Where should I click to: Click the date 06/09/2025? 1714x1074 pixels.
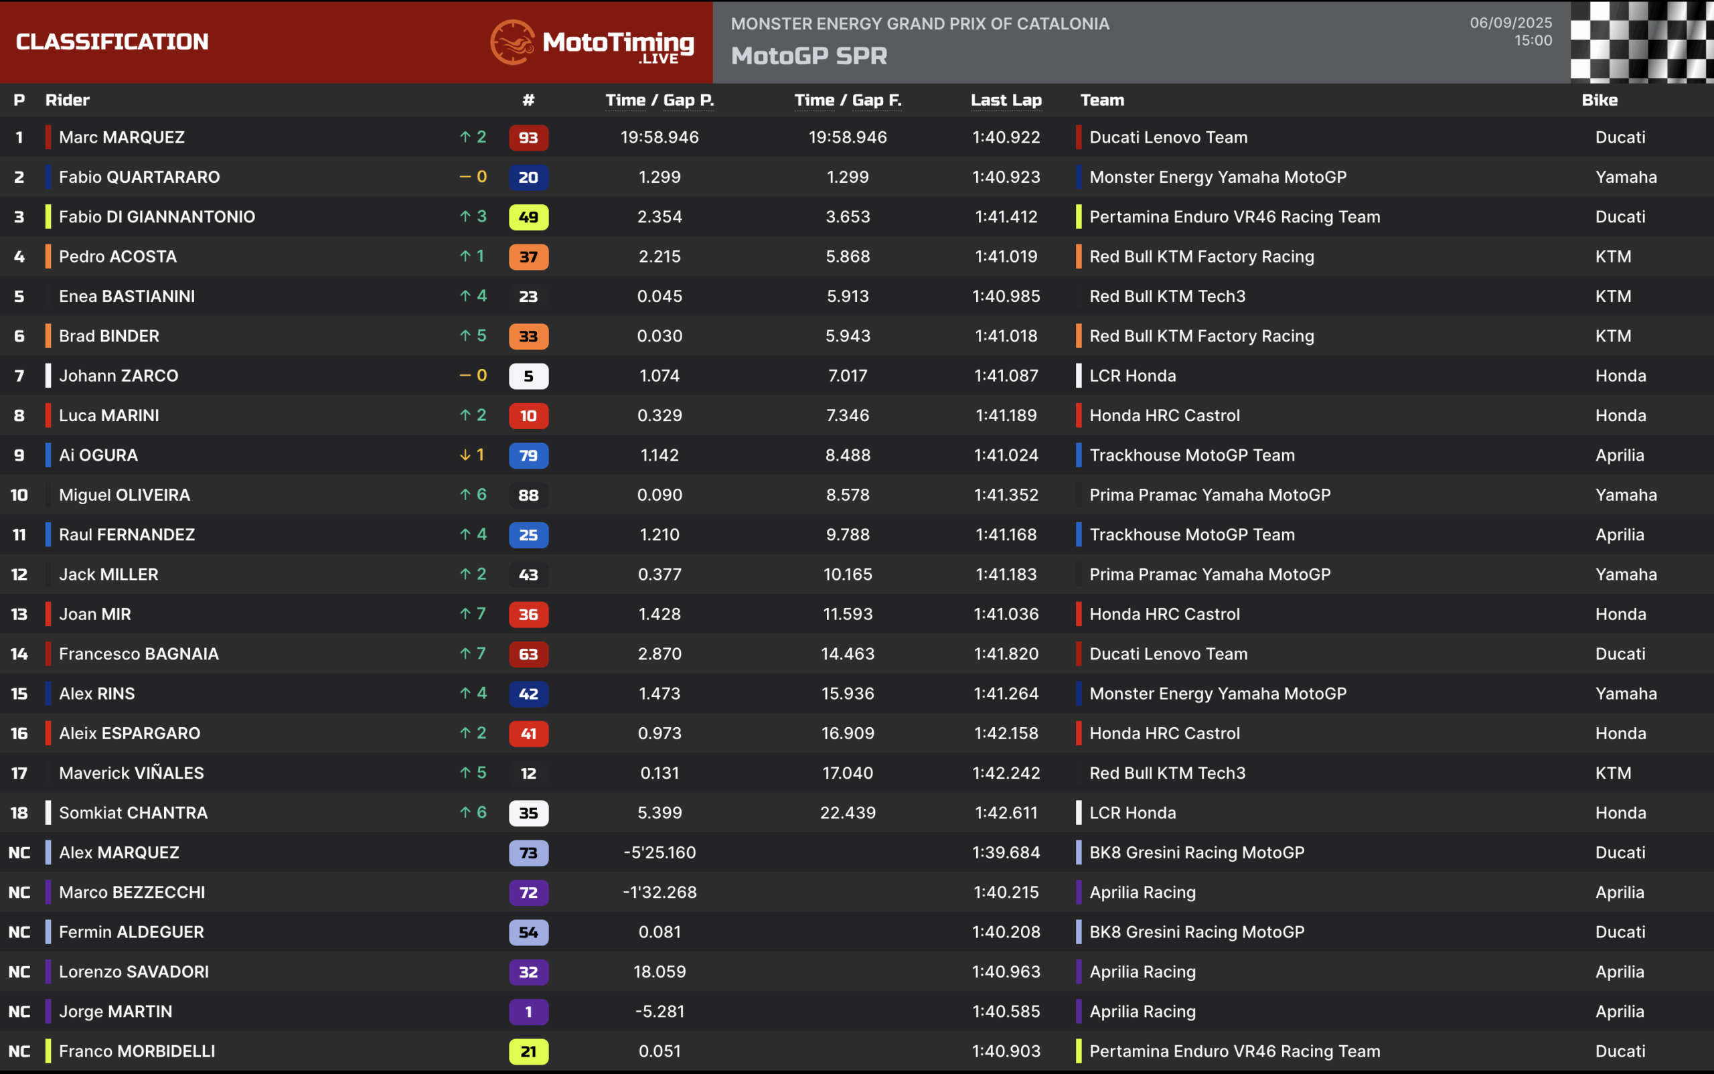point(1511,23)
